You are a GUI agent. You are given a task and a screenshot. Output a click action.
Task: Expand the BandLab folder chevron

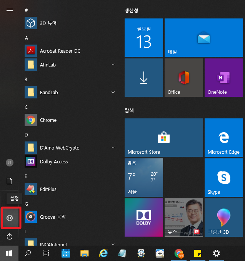(x=113, y=92)
